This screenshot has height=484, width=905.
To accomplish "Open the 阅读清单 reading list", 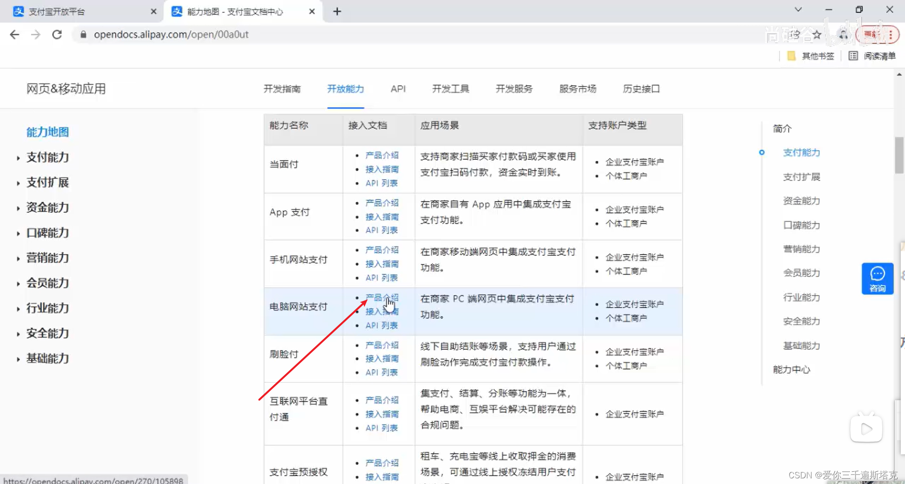I will [872, 56].
